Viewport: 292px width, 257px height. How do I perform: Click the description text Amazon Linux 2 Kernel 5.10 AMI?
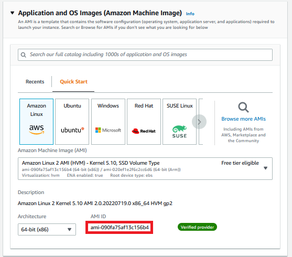95,204
